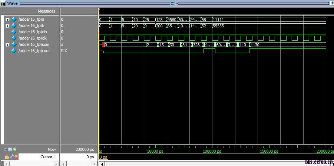Click the 55555 segment on signal b waveform
This screenshot has width=334, height=166.
269,26
